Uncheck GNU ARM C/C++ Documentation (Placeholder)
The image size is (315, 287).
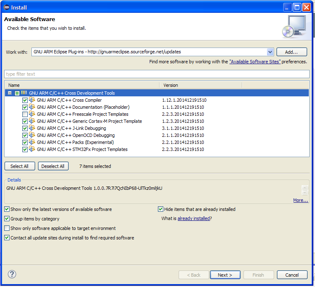coord(25,107)
